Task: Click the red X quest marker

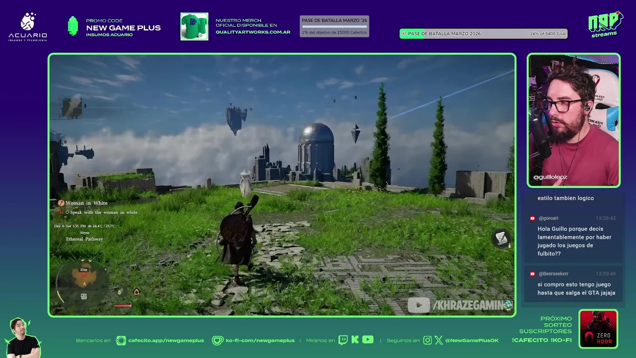Action: click(62, 212)
